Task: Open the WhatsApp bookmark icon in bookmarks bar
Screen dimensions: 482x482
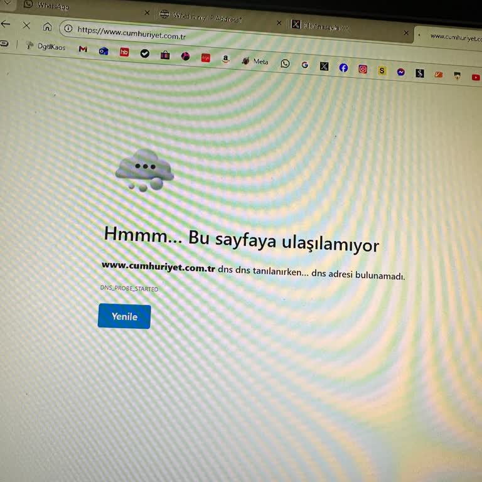Action: pyautogui.click(x=285, y=63)
